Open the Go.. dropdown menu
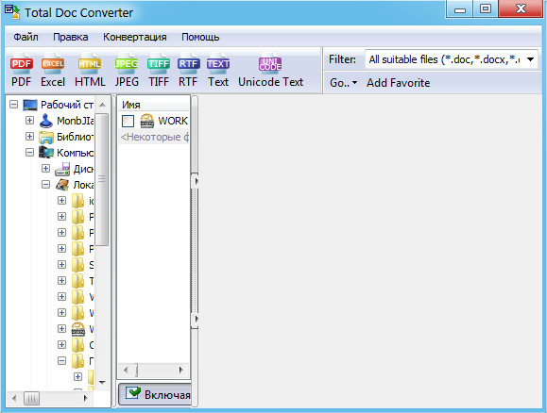Screen dimensions: 547x413 (344, 83)
